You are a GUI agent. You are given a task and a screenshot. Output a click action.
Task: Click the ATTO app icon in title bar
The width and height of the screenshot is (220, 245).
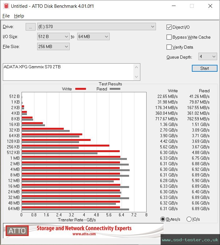(x=6, y=6)
